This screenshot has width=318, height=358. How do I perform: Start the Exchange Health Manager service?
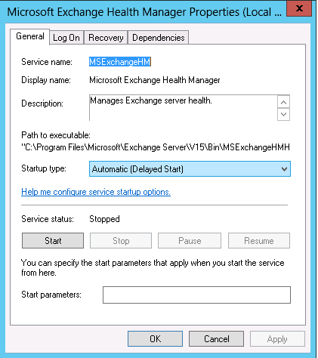pos(53,241)
